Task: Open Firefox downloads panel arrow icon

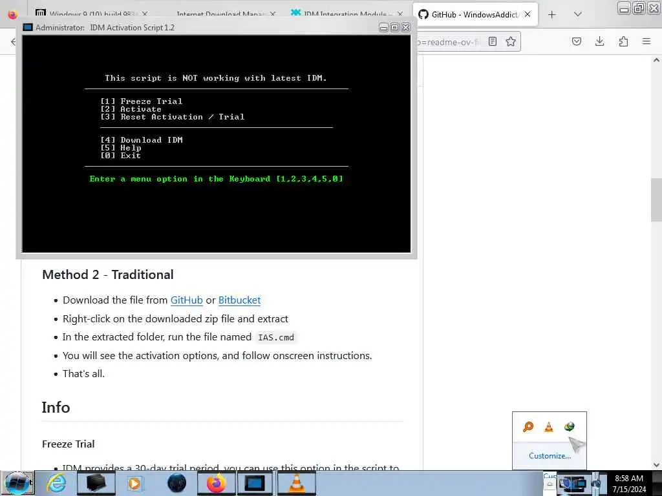Action: pos(599,41)
